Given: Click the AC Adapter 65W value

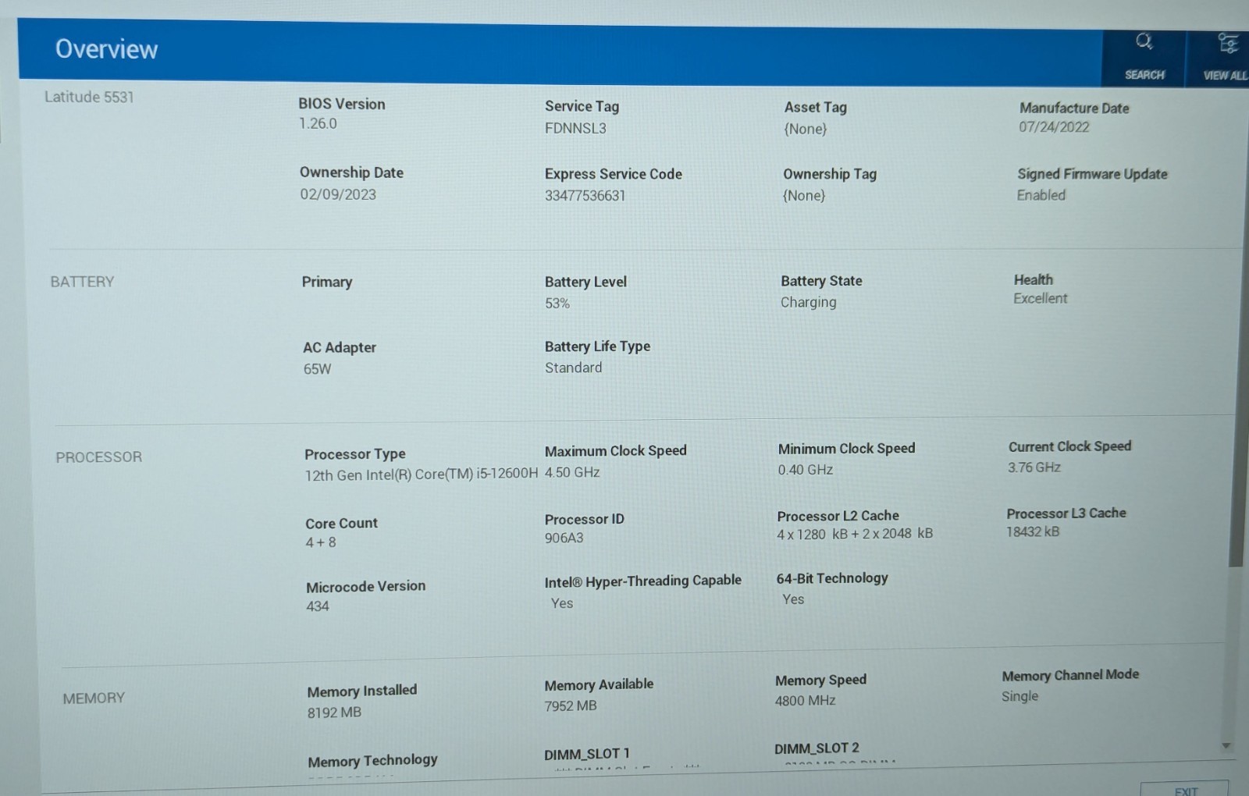Looking at the screenshot, I should 317,369.
